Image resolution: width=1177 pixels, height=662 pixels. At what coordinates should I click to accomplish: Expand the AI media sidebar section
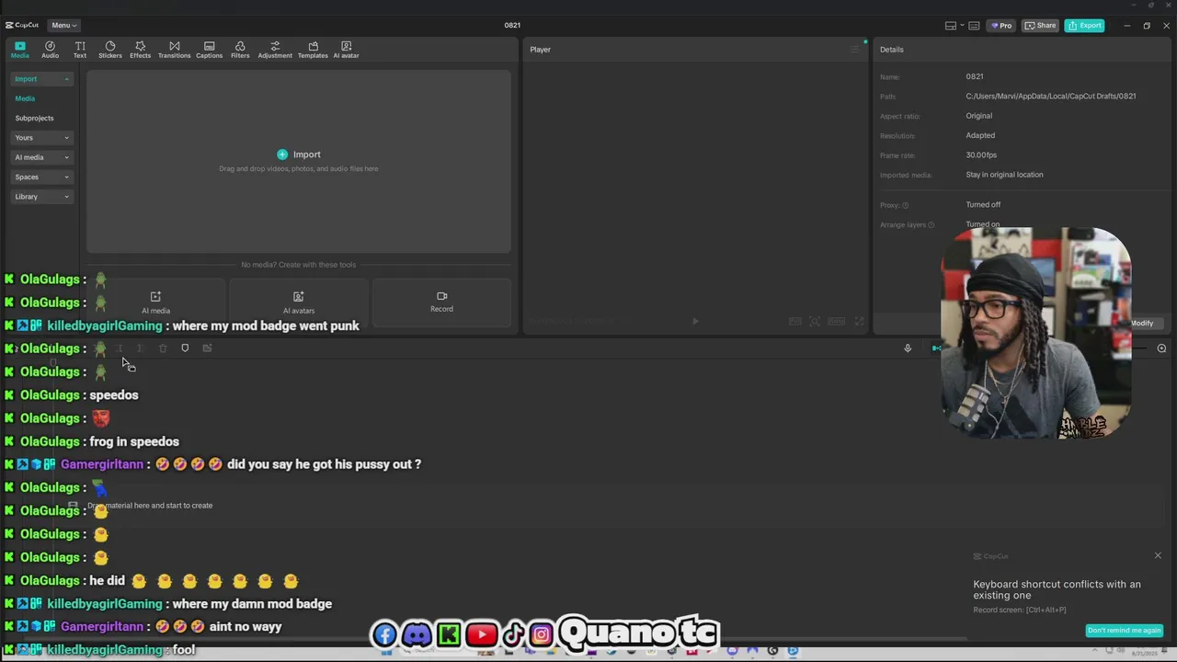[x=42, y=157]
